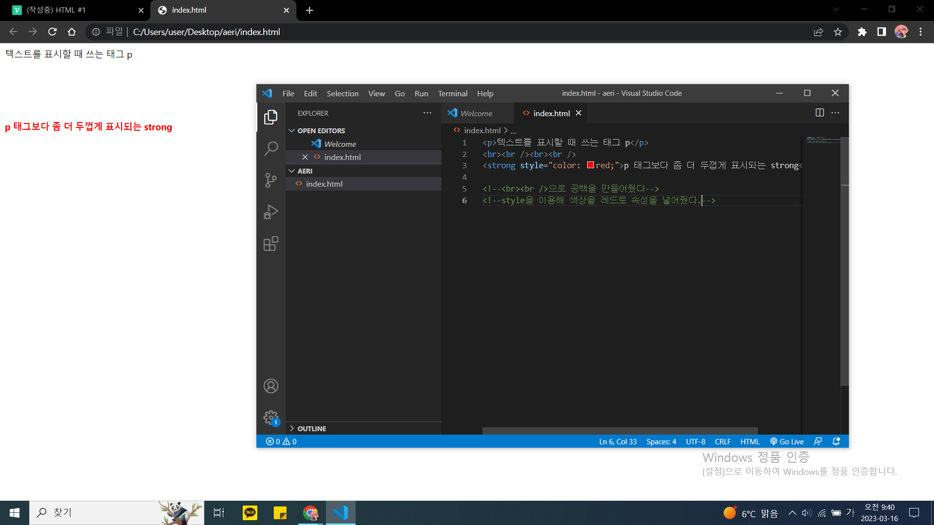
Task: Open the Extensions view
Action: [271, 244]
